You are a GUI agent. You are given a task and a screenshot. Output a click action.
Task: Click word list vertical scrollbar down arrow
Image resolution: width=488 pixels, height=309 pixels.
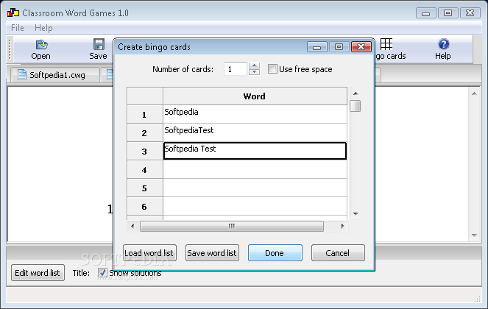click(x=356, y=214)
